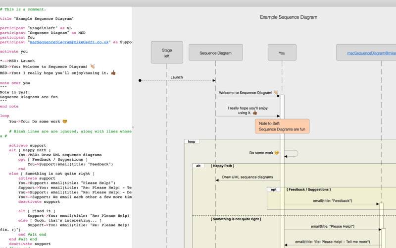
Task: Click the self-call loop arrow beside Do some work
Action: tap(291, 153)
